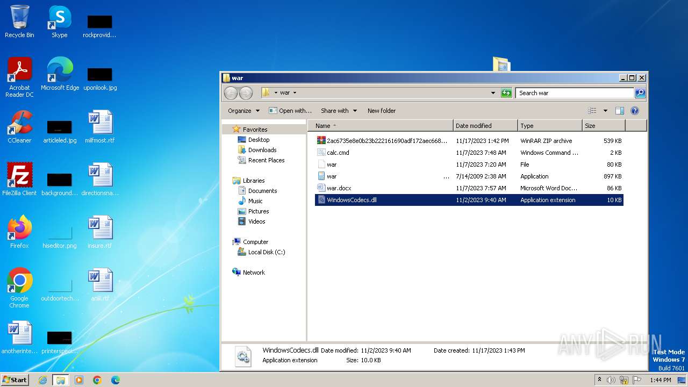Select the 80 KB war file

(469, 164)
